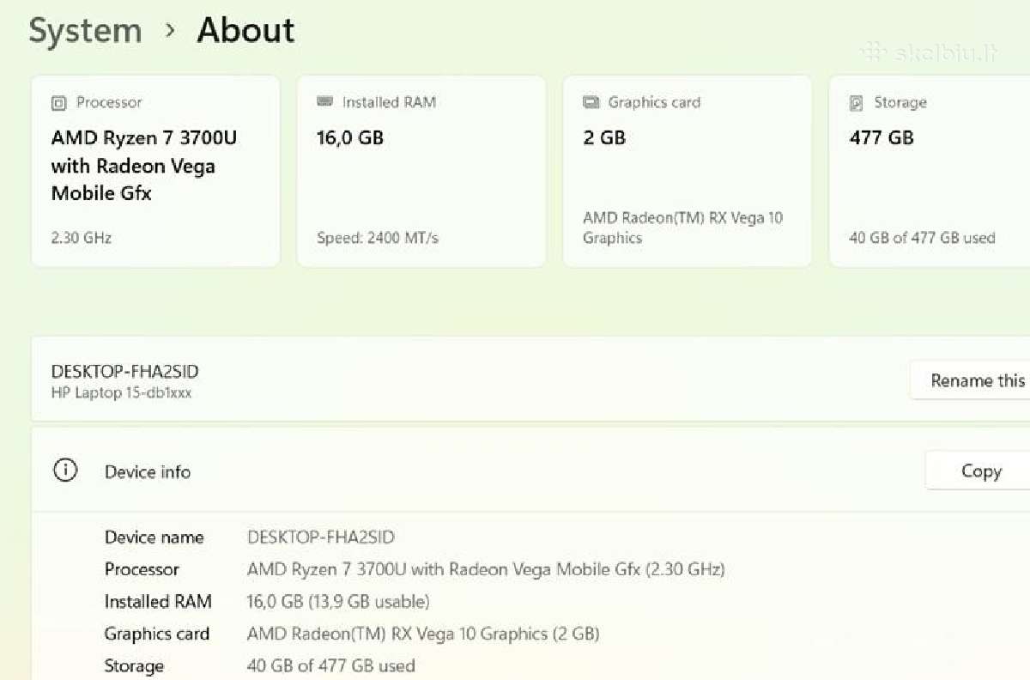Click the HP Laptop 15-db1xxx model text
This screenshot has width=1030, height=680.
[x=121, y=393]
